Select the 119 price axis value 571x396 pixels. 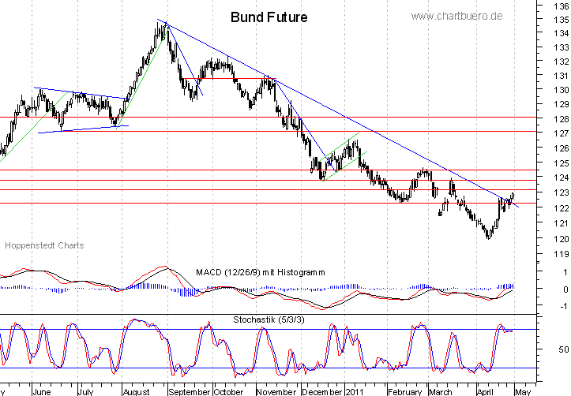(562, 254)
